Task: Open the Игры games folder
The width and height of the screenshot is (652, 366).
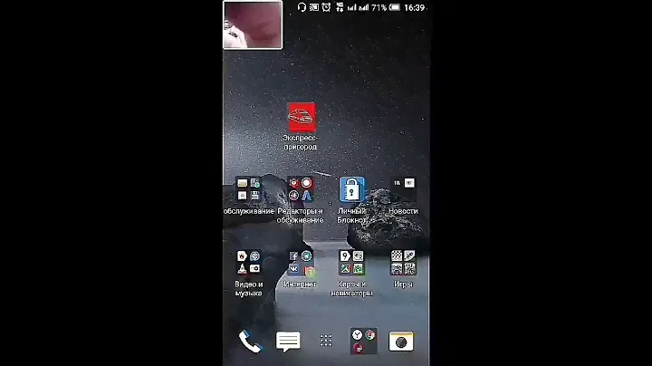Action: [403, 264]
